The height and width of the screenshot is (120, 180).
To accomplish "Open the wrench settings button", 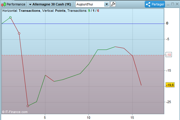I will 113,4.
